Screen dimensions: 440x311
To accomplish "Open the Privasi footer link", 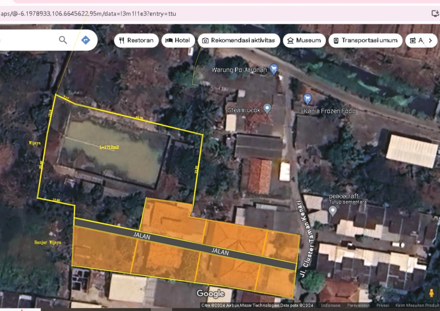I will 383,305.
